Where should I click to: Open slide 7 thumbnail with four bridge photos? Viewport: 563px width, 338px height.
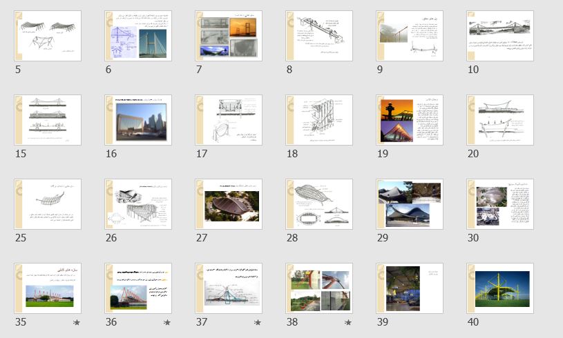pos(229,36)
